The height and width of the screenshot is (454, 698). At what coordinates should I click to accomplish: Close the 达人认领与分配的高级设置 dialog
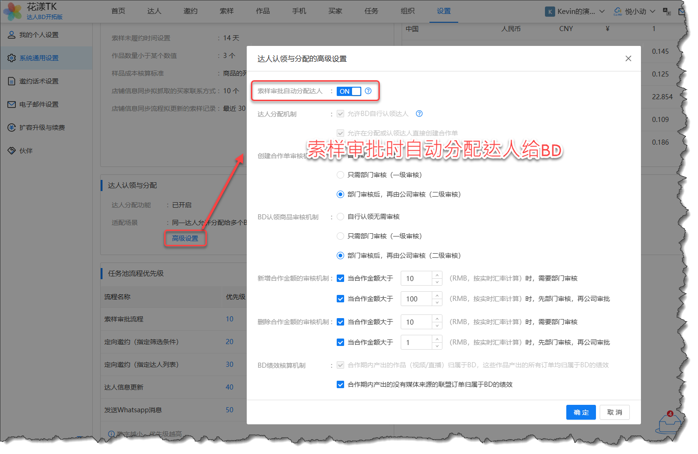coord(628,58)
